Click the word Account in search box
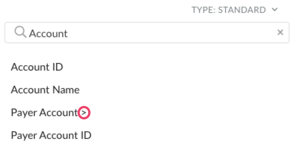The image size is (294, 148). click(x=48, y=34)
